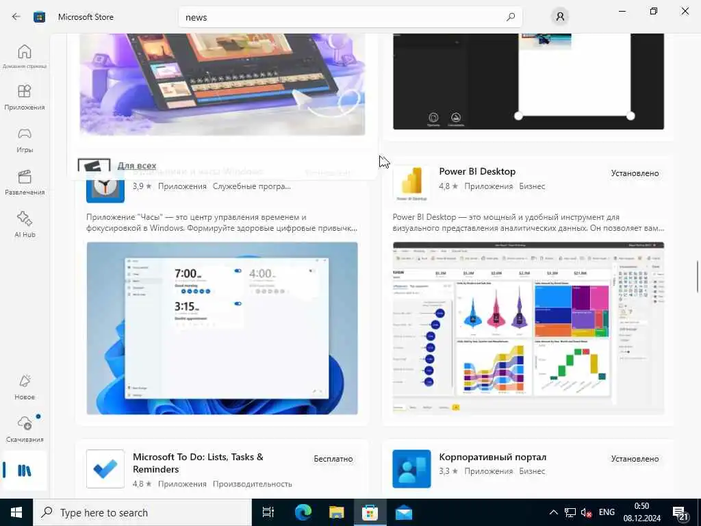Click the taskbar Type here to search box
The height and width of the screenshot is (526, 701).
click(x=142, y=512)
